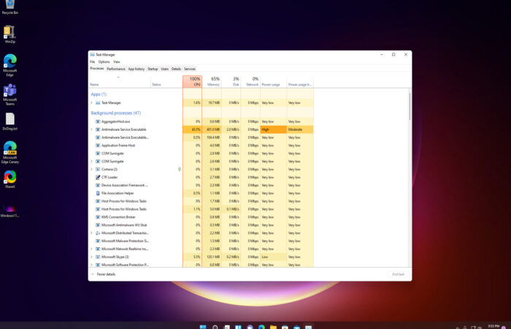Sort by the CPU column header
Image resolution: width=511 pixels, height=329 pixels.
(x=192, y=82)
